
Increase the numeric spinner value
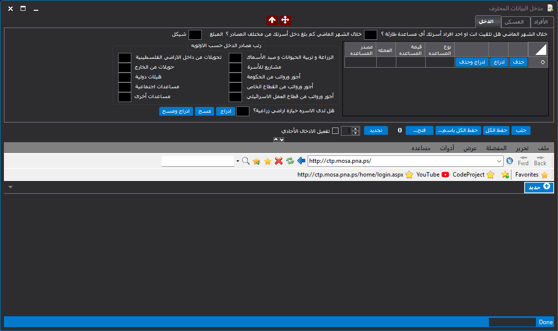tap(355, 128)
